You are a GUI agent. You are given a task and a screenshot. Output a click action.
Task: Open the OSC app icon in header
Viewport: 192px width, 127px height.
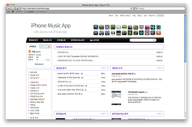click(x=96, y=33)
